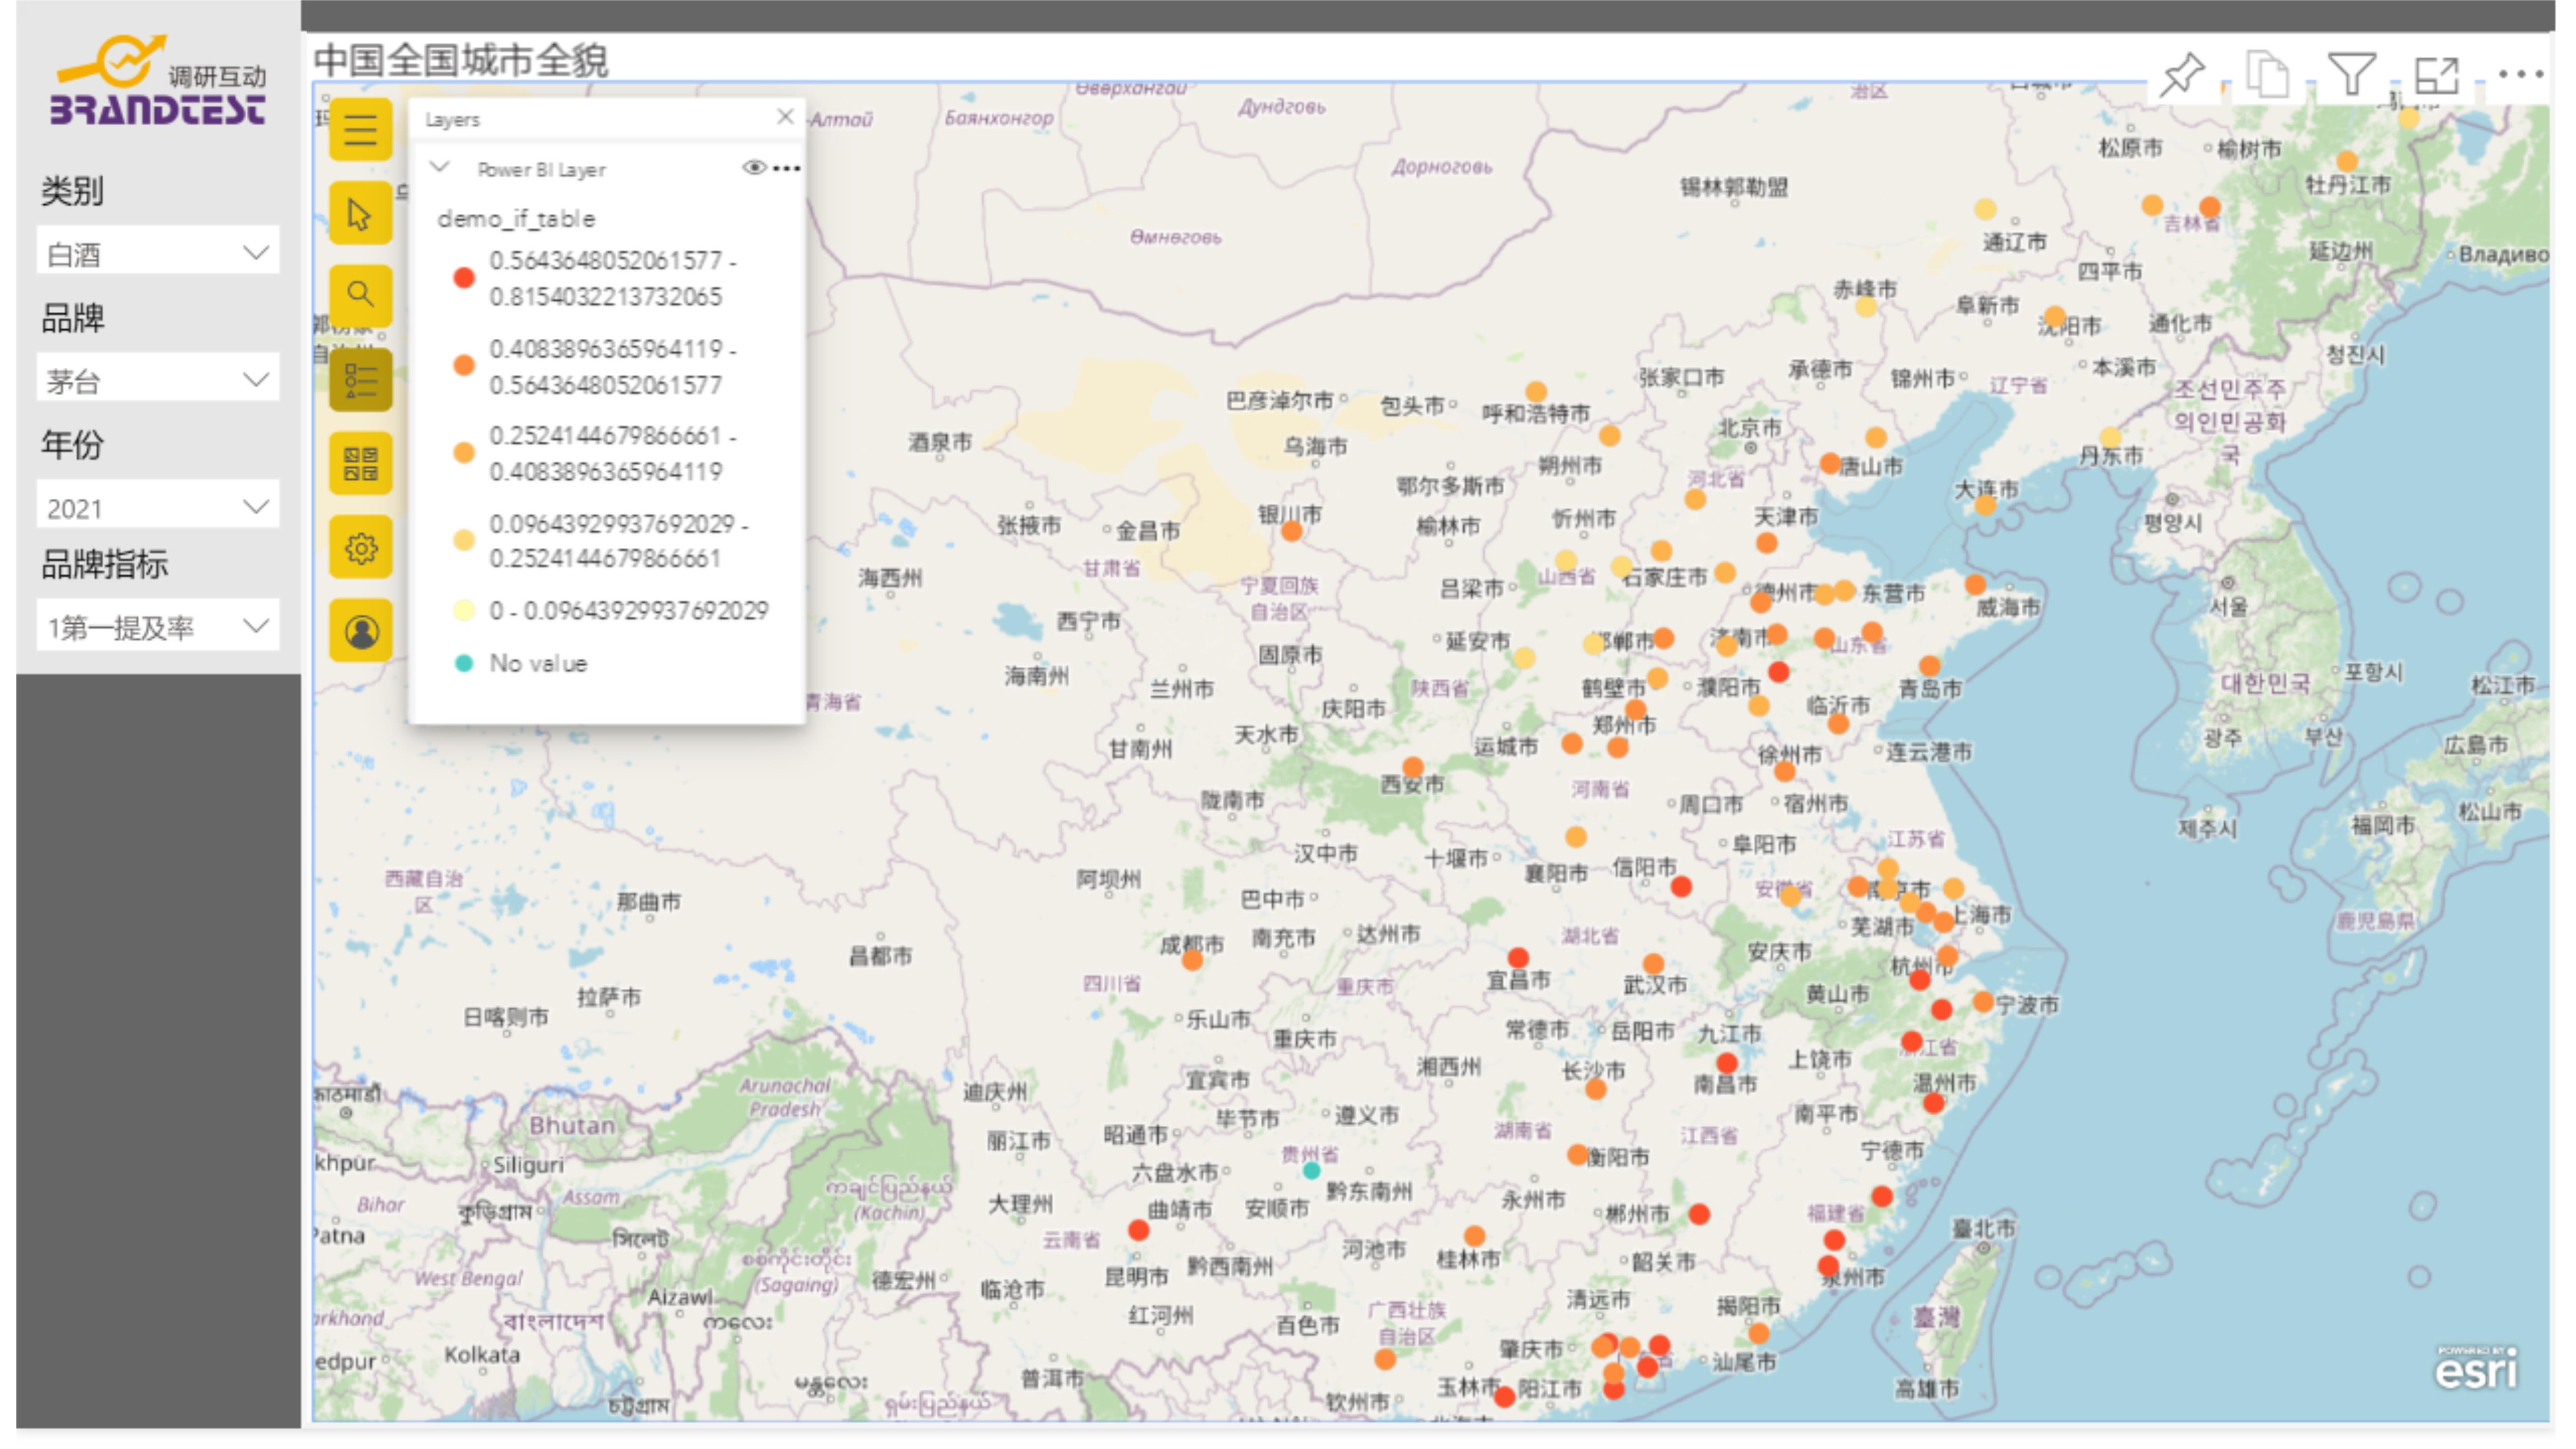Toggle the layer list tool button
Image resolution: width=2576 pixels, height=1449 pixels.
click(x=361, y=380)
